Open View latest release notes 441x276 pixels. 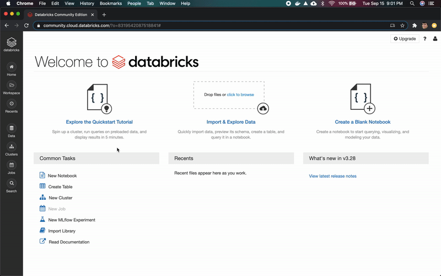click(x=332, y=176)
